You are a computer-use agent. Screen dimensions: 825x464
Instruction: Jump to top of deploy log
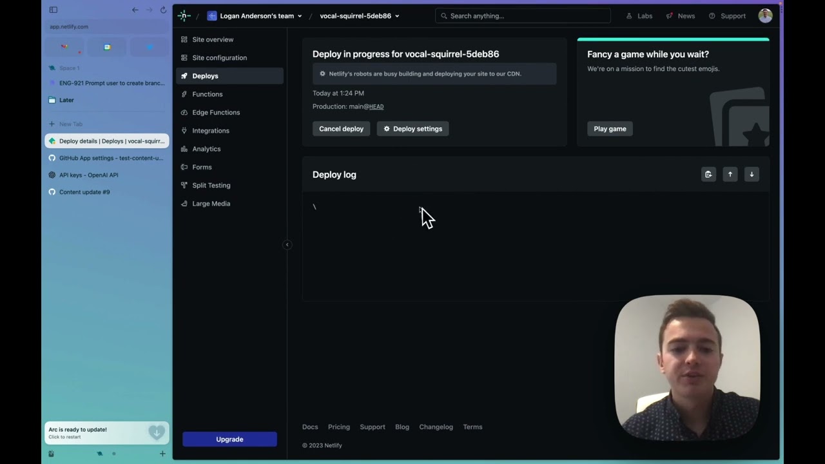[x=730, y=174]
